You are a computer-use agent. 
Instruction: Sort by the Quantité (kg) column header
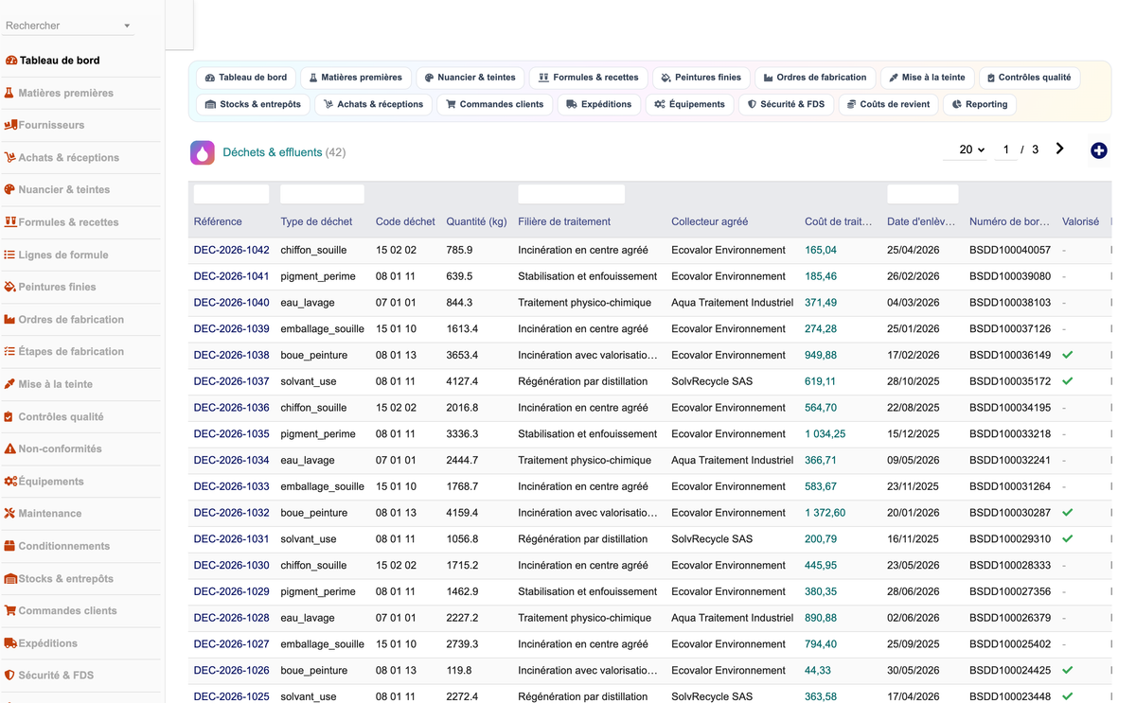point(476,221)
